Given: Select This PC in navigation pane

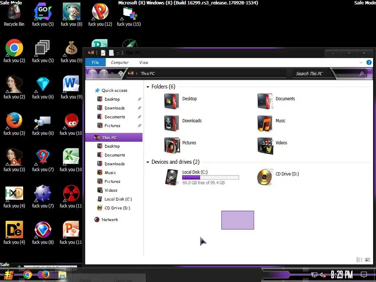Looking at the screenshot, I should [114, 137].
